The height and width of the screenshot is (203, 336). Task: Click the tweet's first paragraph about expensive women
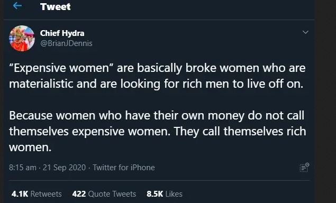coord(157,76)
